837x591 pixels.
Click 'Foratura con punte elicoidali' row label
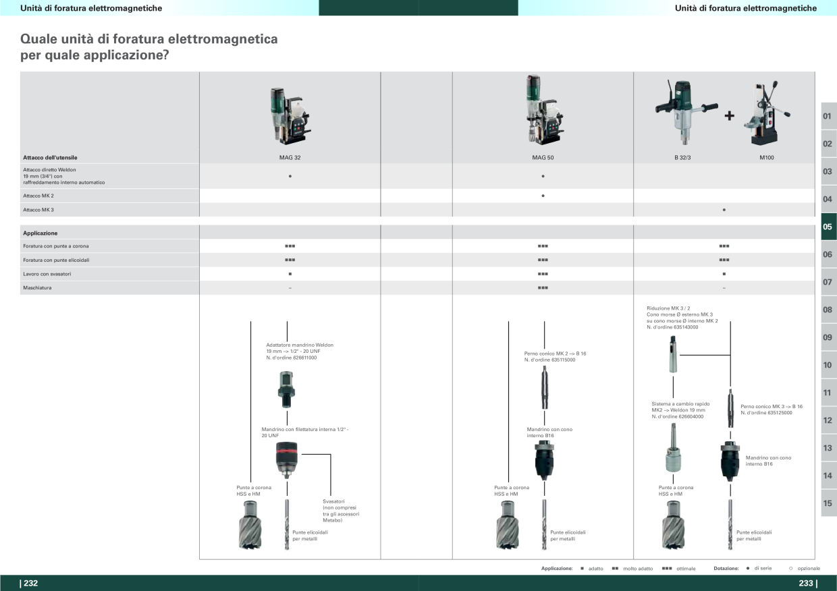56,260
